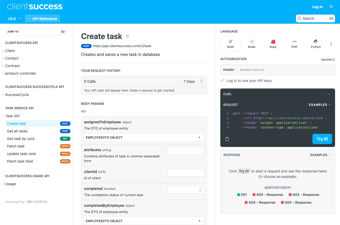Click the PATCH badge next to Update task note
Image resolution: width=340 pixels, height=225 pixels.
(x=65, y=154)
